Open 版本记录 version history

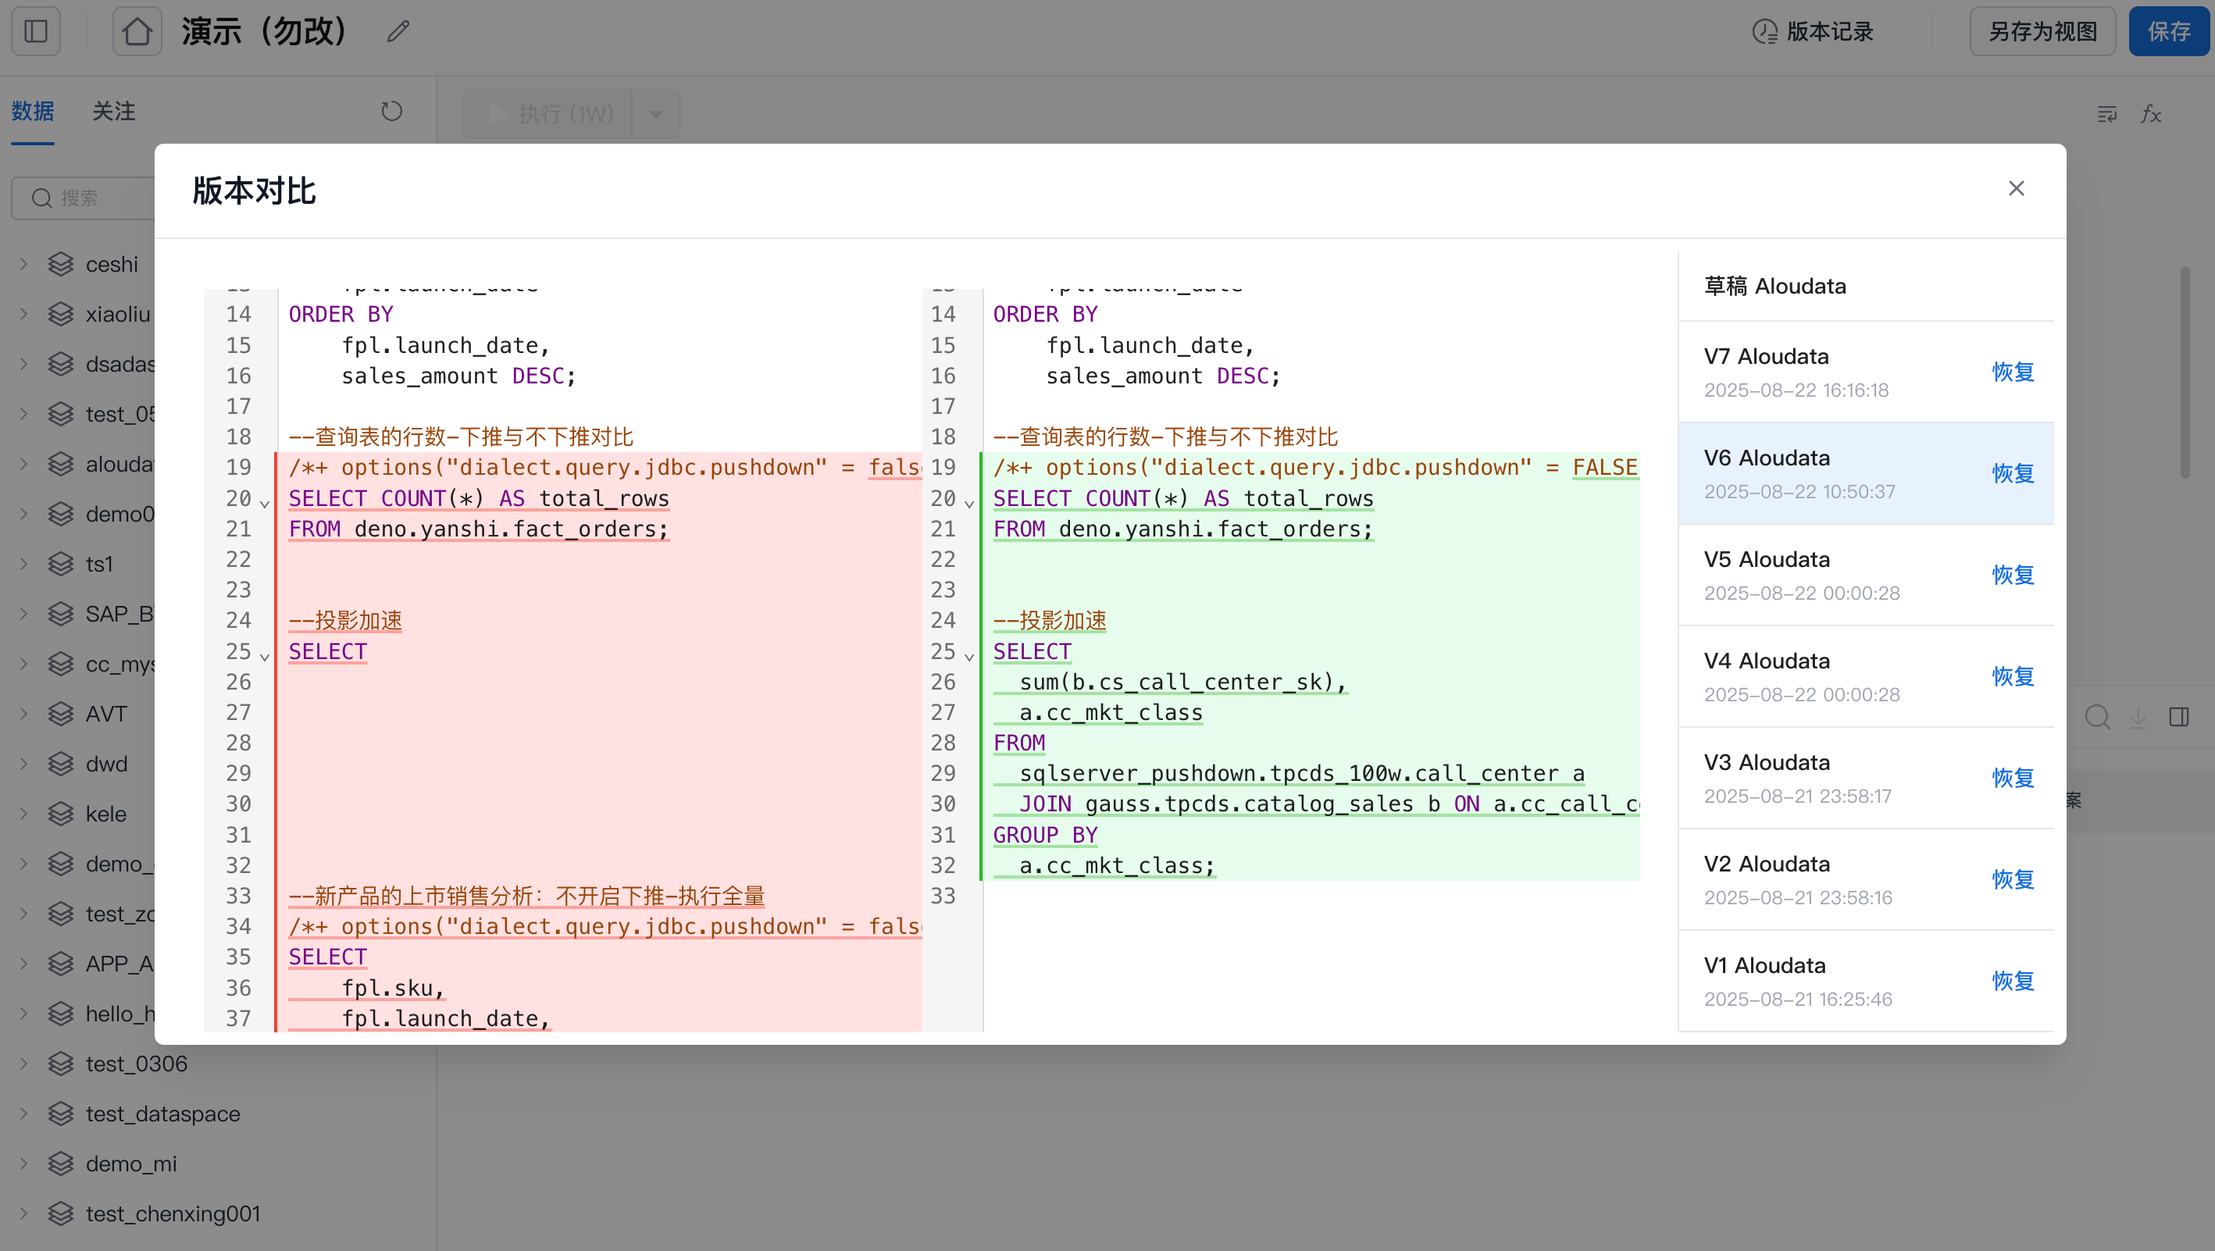pyautogui.click(x=1813, y=32)
